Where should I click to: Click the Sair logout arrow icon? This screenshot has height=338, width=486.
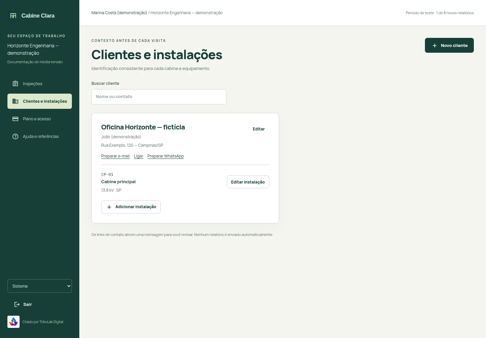click(17, 304)
